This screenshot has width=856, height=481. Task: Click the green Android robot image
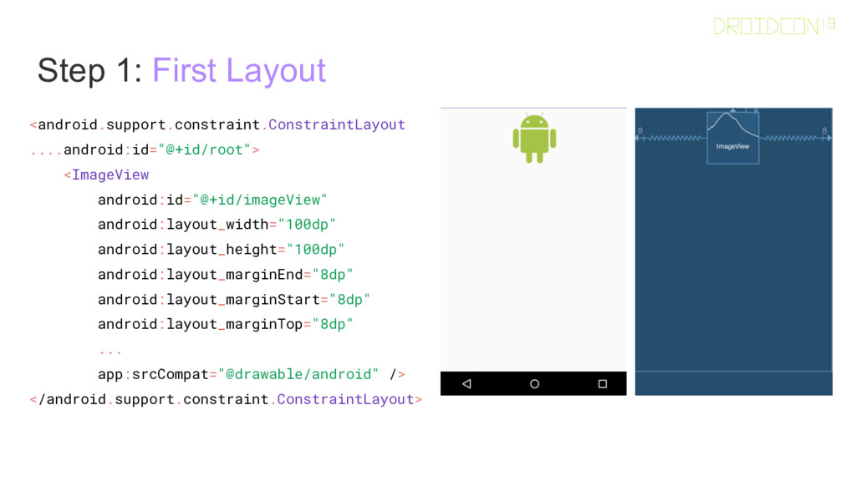534,138
